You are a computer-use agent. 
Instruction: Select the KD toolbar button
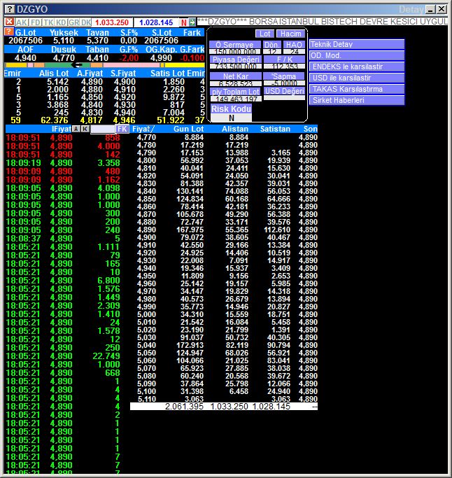click(62, 22)
